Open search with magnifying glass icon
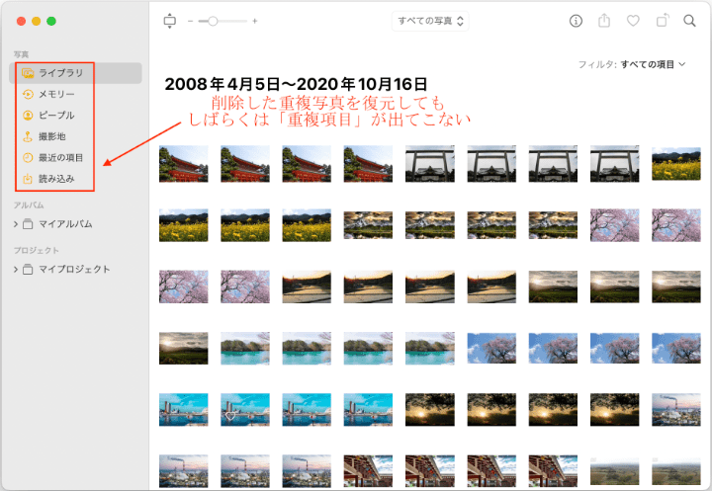The height and width of the screenshot is (491, 712). [690, 21]
